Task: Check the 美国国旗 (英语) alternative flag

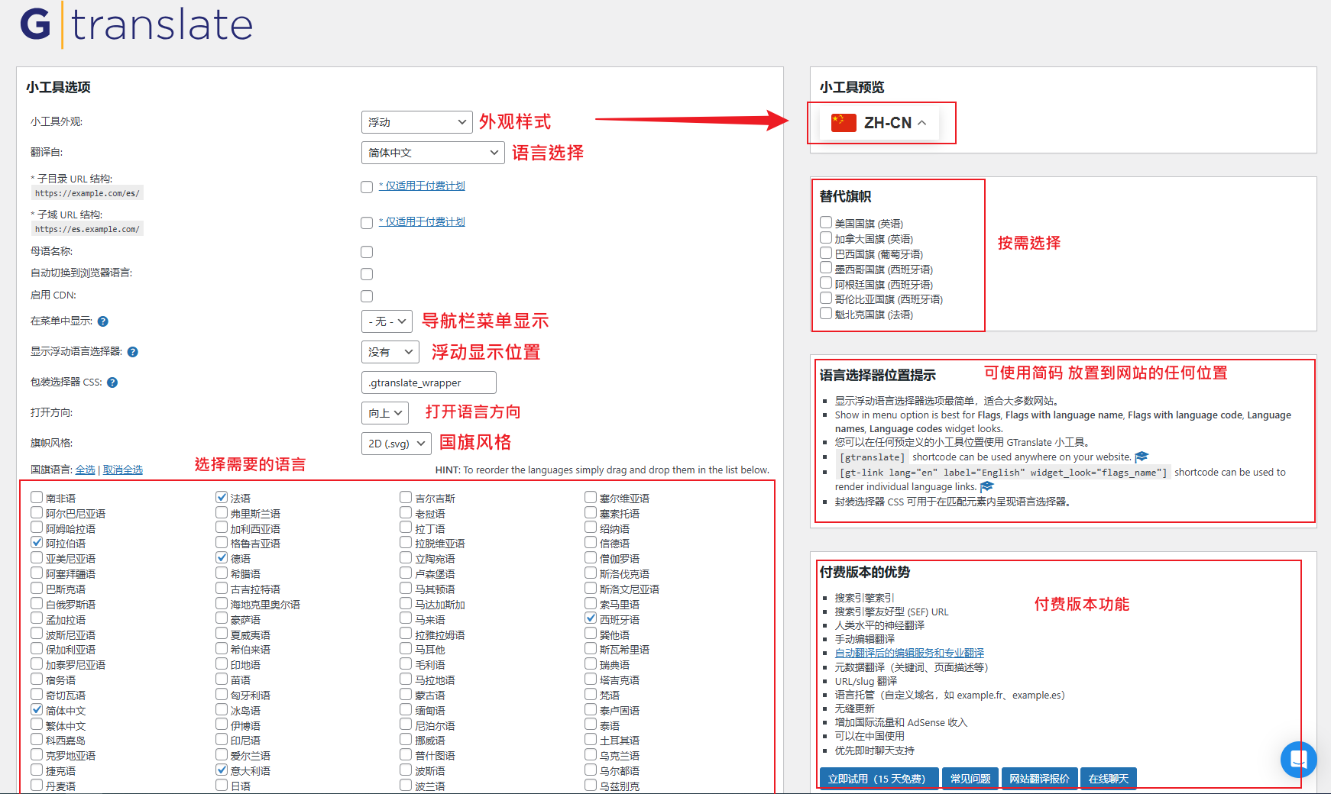Action: [826, 223]
